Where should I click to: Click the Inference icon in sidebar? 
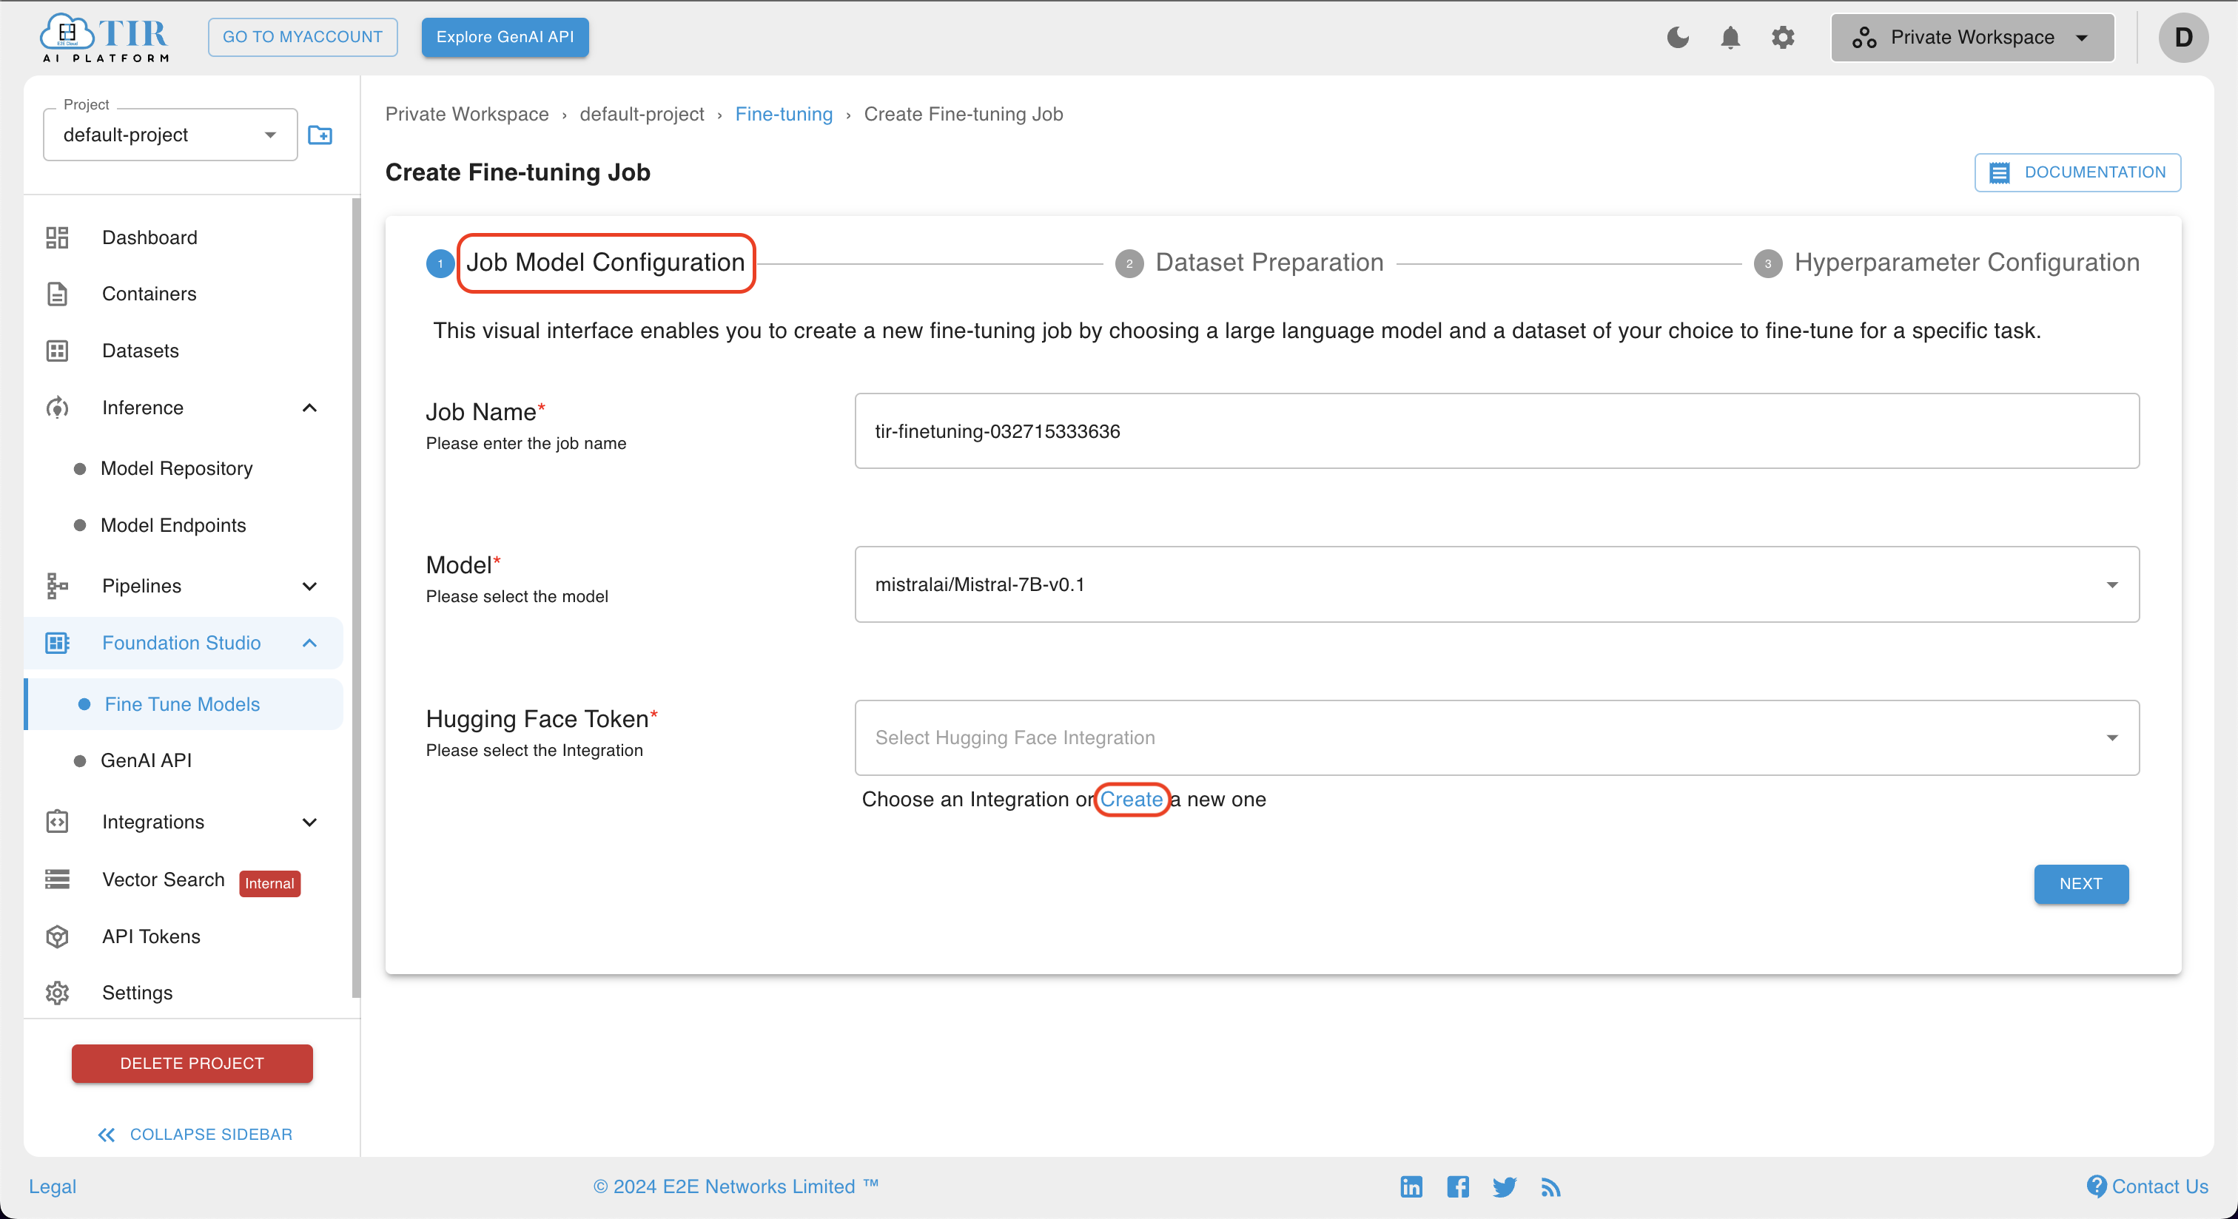(x=57, y=407)
